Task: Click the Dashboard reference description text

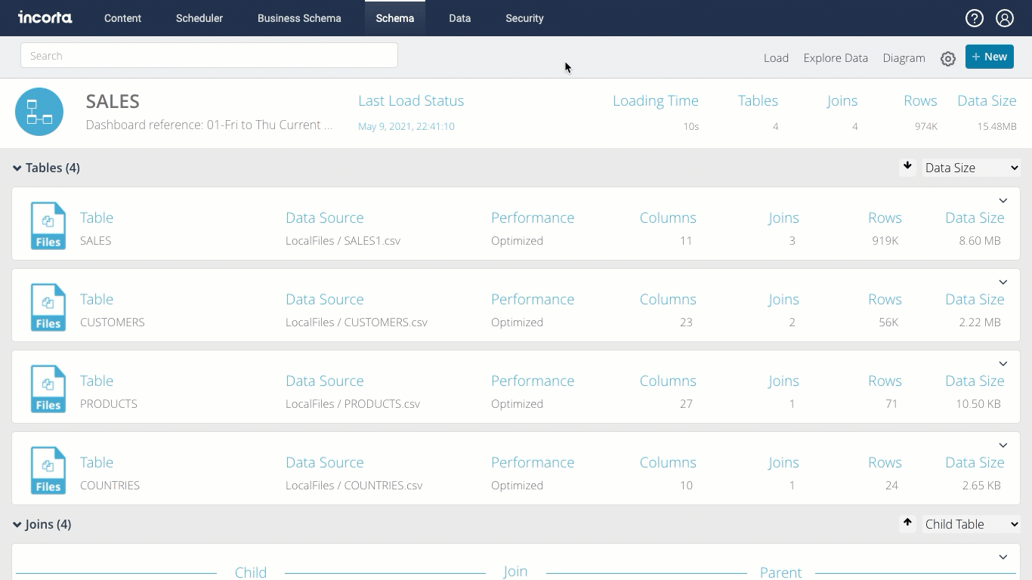Action: click(x=209, y=125)
